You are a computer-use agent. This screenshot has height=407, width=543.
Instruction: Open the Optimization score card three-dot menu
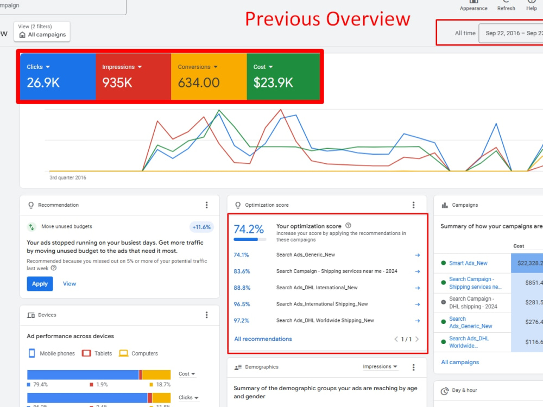[x=413, y=205]
